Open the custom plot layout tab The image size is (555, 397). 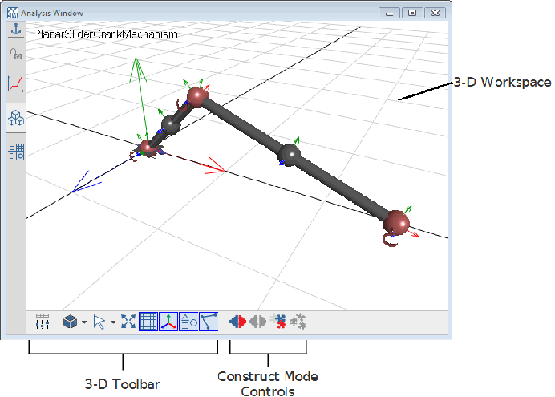(16, 152)
